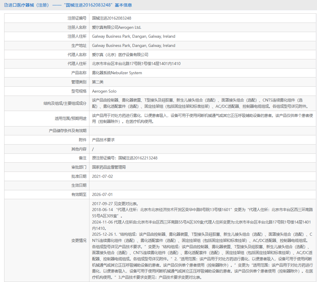Select the registration number 国械注进20162083248 value
This screenshot has height=282, width=317.
coord(112,18)
